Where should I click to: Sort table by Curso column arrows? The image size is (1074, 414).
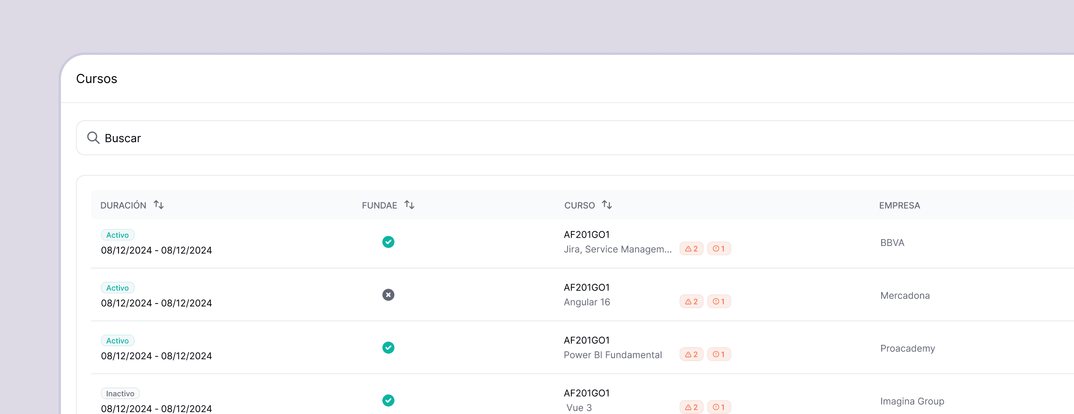(607, 205)
